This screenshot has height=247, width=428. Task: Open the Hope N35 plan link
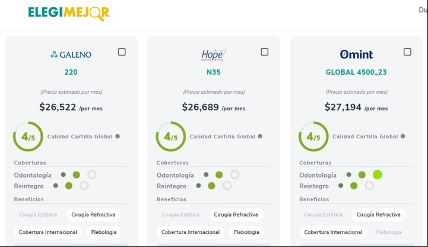point(214,72)
